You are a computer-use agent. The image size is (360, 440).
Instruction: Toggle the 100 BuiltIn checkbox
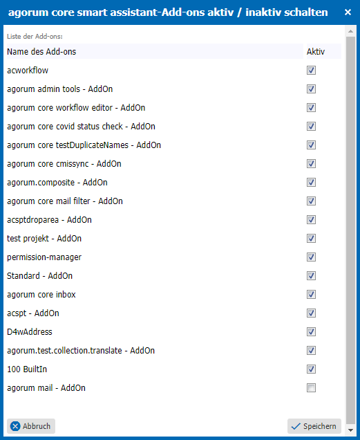[x=311, y=369]
